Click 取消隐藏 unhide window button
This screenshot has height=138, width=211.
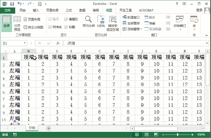pos(153,29)
